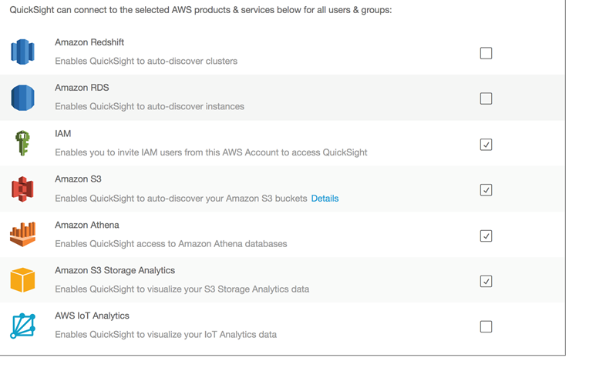This screenshot has width=589, height=381.
Task: Click the Amazon S3 Storage Analytics title
Action: click(115, 271)
